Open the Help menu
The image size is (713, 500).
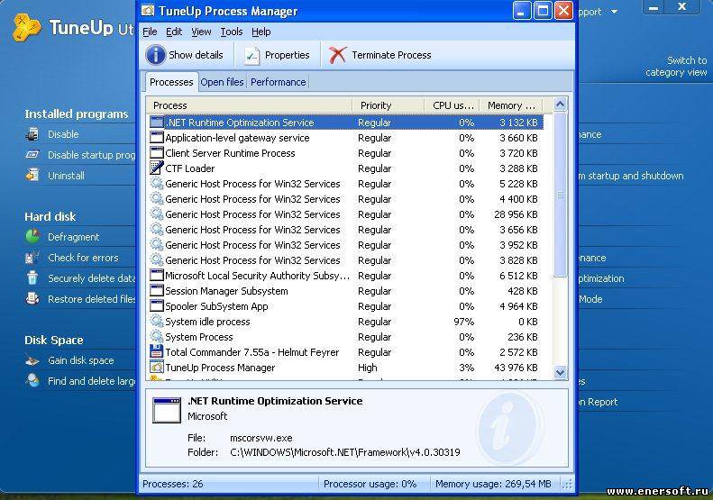pyautogui.click(x=261, y=32)
